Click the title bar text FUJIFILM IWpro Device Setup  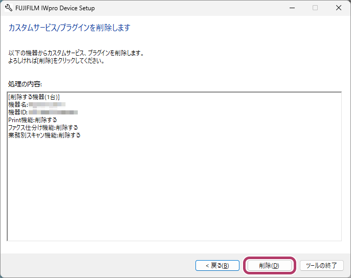[x=55, y=8]
